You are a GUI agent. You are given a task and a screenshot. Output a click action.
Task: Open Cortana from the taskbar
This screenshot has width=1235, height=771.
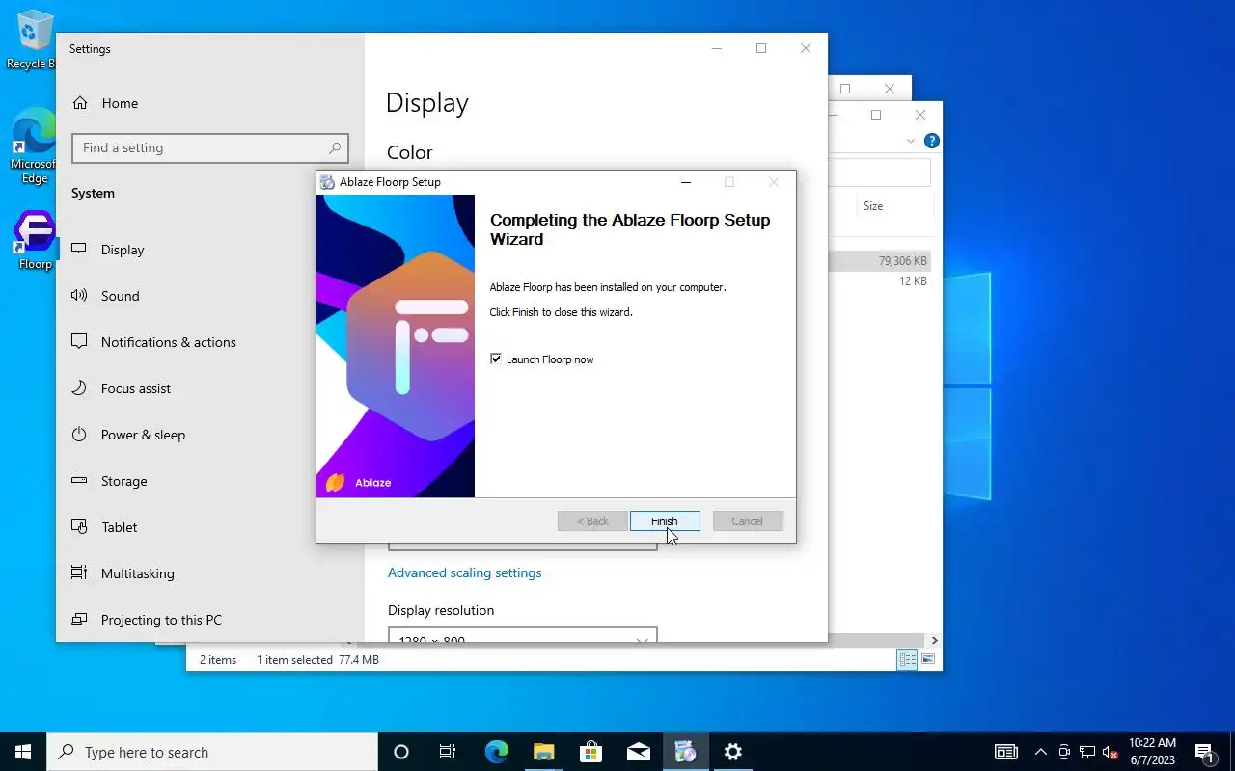pos(401,752)
